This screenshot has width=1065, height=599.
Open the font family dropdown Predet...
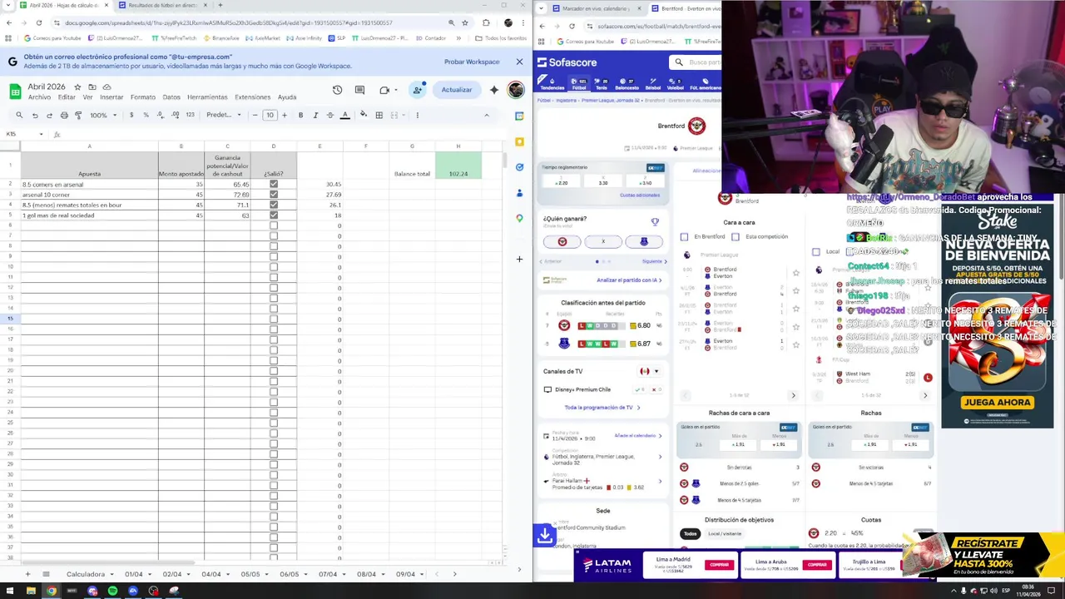224,115
